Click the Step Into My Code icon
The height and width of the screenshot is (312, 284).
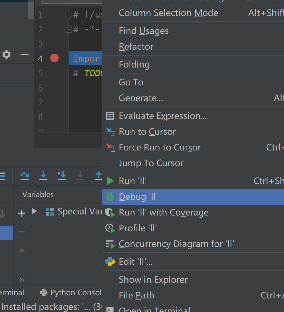[62, 176]
